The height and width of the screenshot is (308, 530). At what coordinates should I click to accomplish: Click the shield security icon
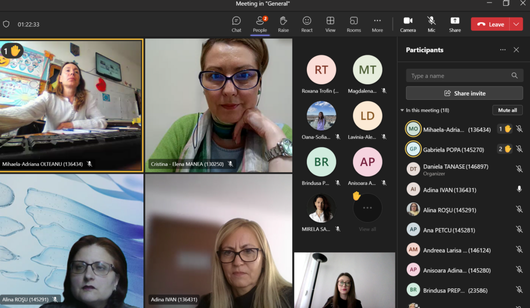6,24
